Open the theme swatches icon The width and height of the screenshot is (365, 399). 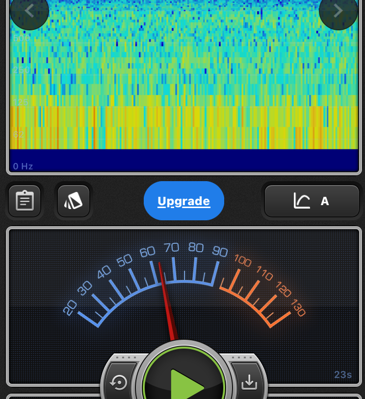74,201
